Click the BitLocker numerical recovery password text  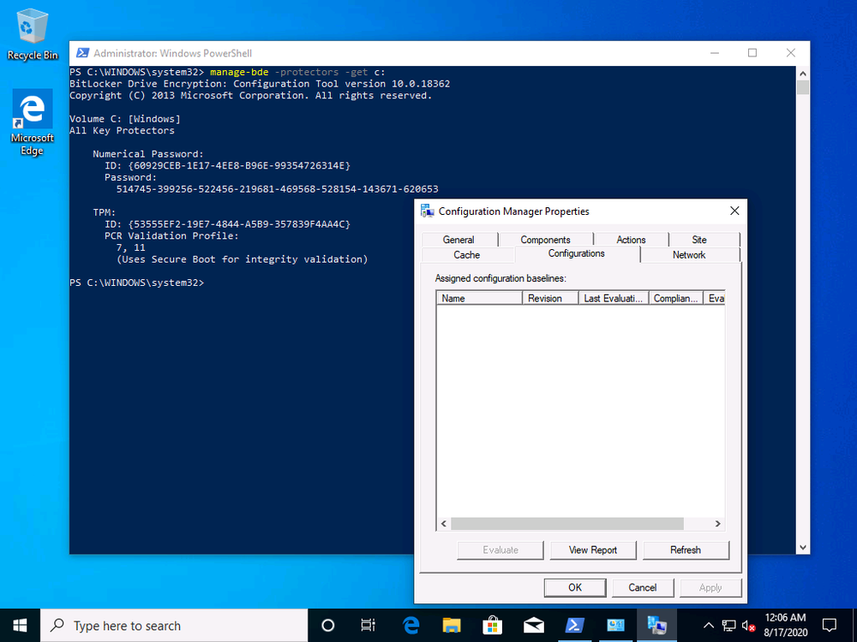277,189
